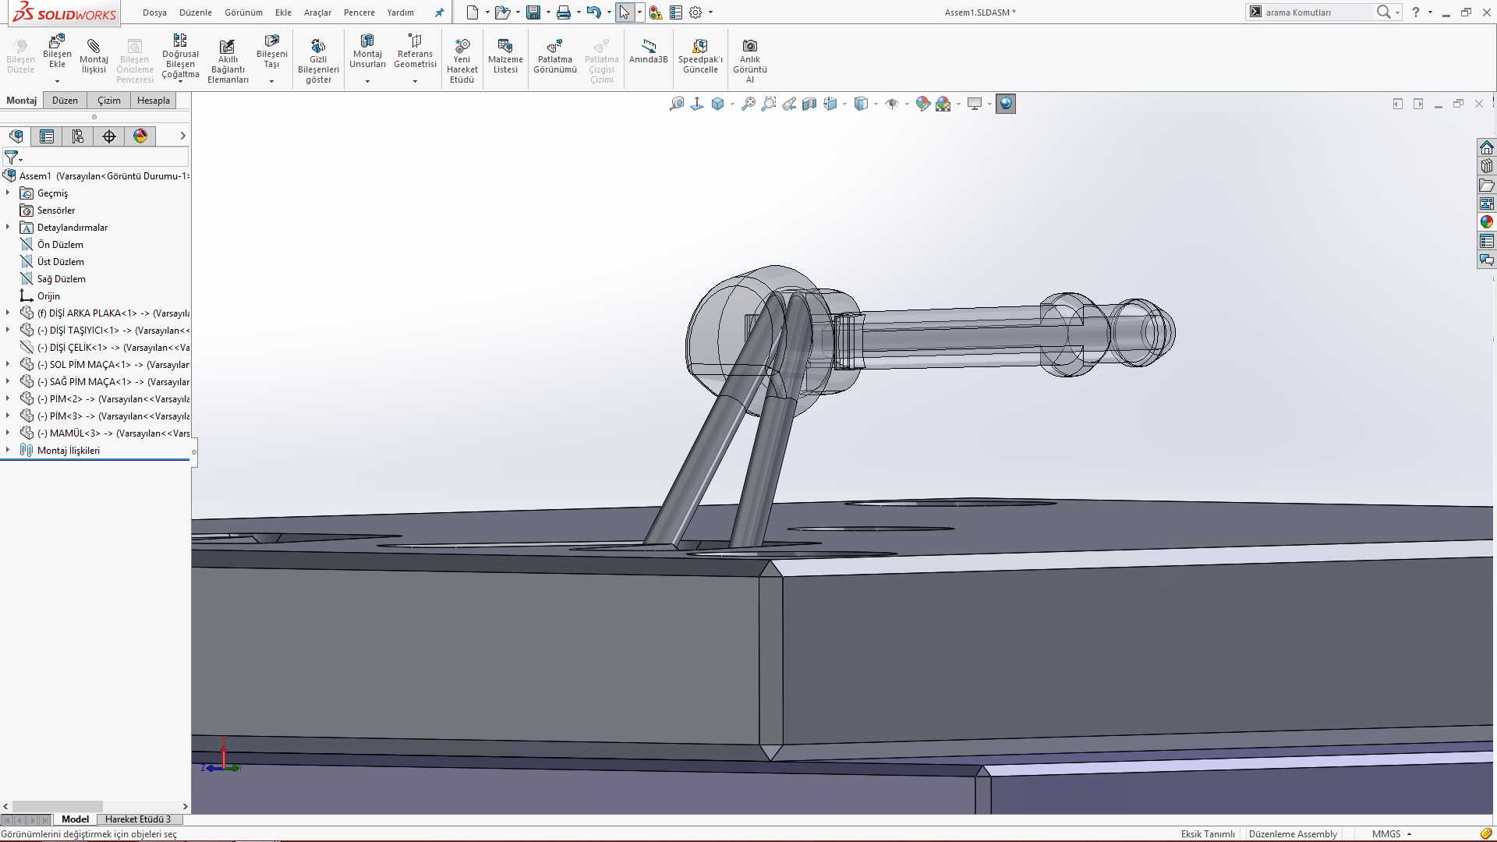This screenshot has width=1497, height=842.
Task: Select the Model bottom tab
Action: click(x=75, y=819)
